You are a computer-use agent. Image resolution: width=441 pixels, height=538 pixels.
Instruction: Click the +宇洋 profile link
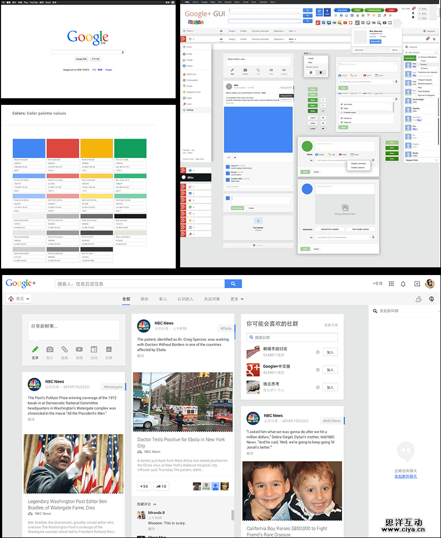[377, 284]
